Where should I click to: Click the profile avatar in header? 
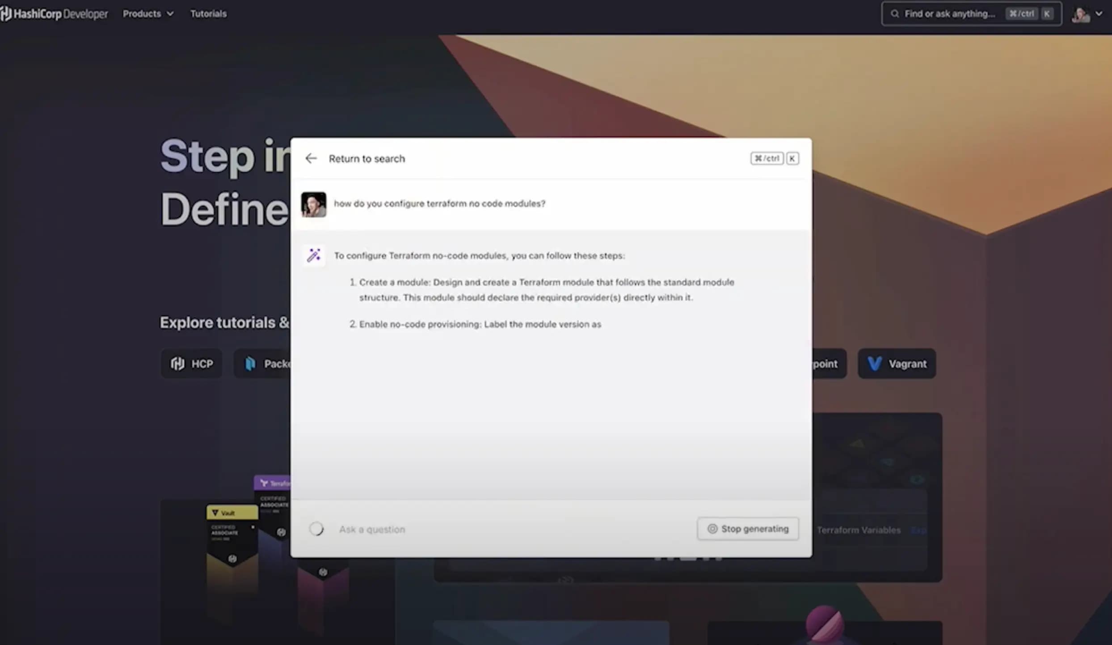(x=1081, y=15)
